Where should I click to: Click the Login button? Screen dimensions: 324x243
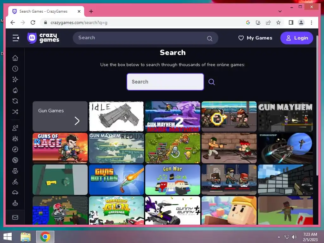[x=296, y=38]
